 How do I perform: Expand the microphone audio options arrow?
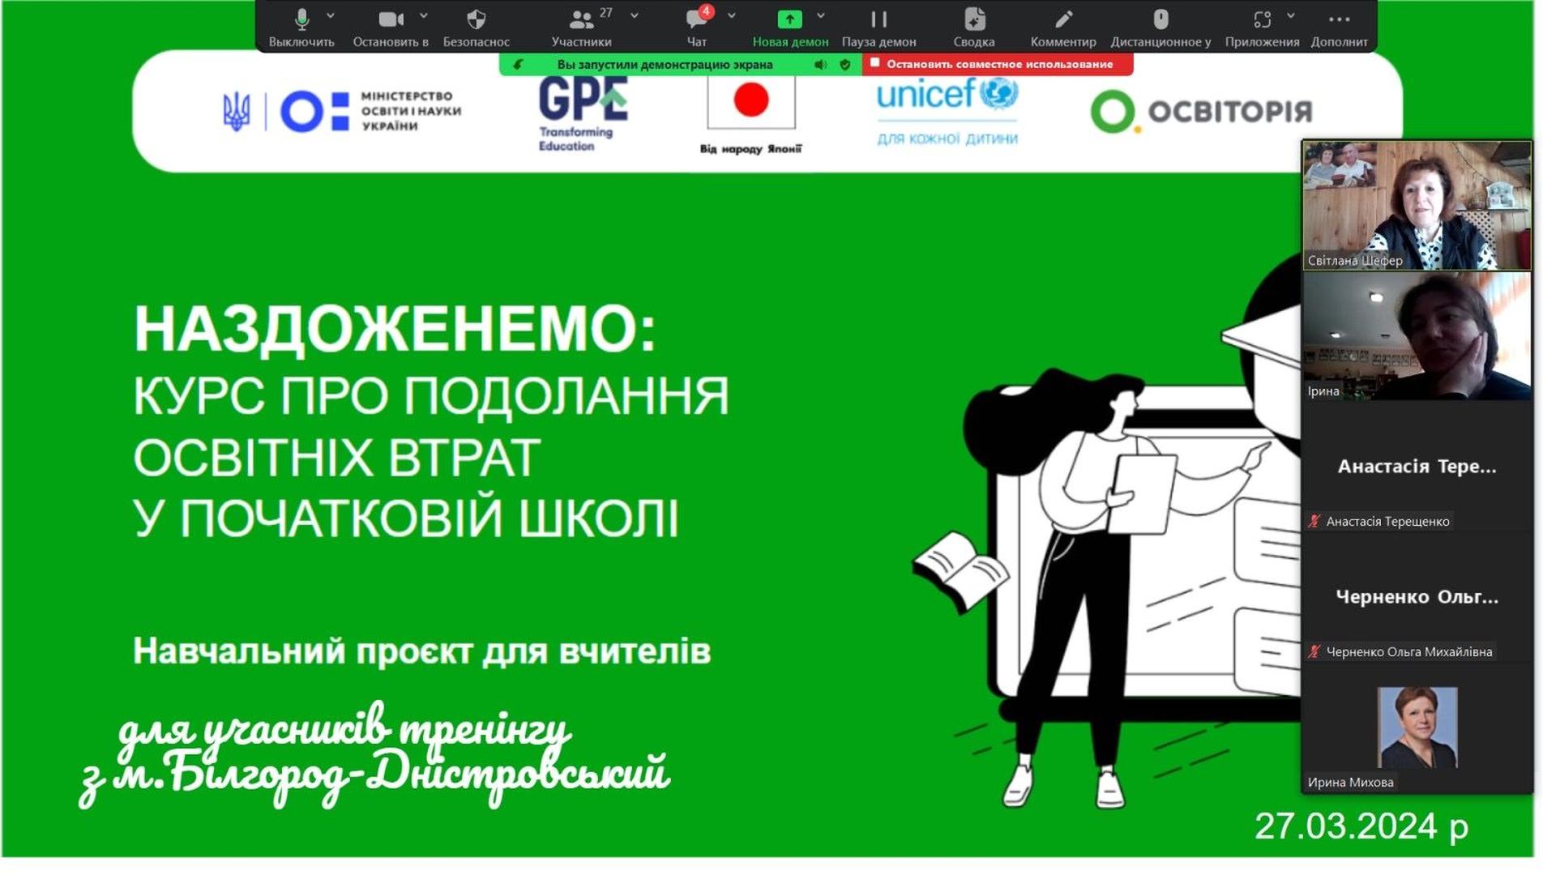point(331,15)
